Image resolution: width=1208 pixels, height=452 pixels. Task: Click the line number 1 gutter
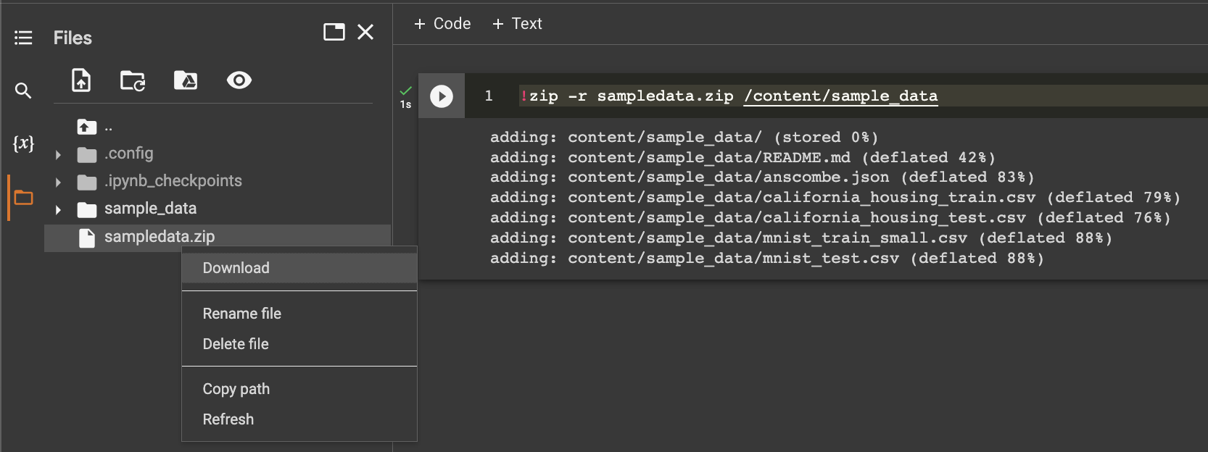coord(489,96)
